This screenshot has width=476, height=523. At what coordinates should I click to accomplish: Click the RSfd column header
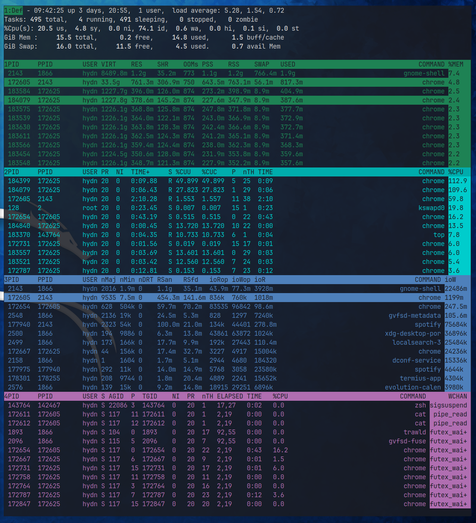191,280
